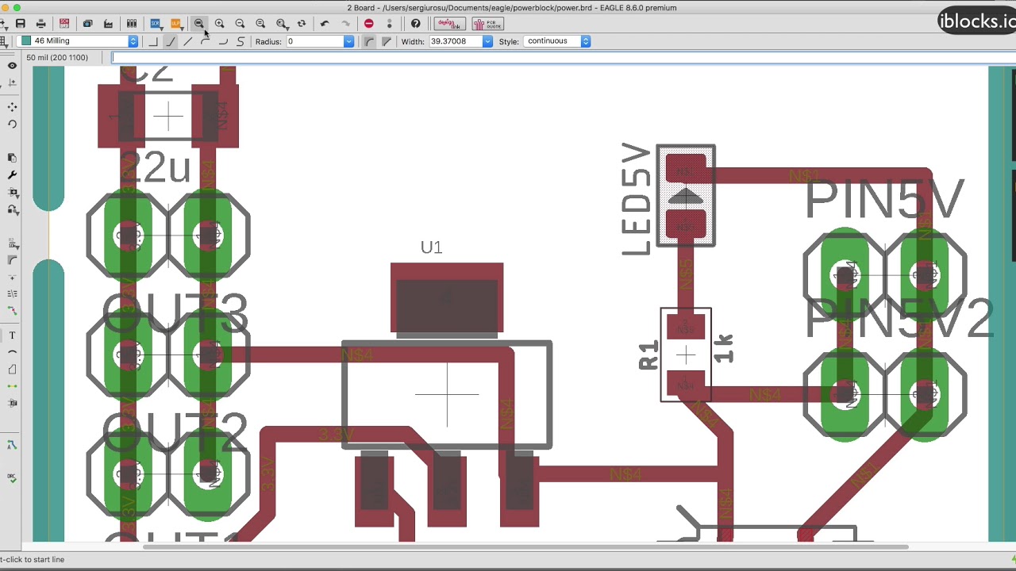This screenshot has width=1016, height=571.
Task: Open the Radius dropdown arrow
Action: tap(348, 41)
